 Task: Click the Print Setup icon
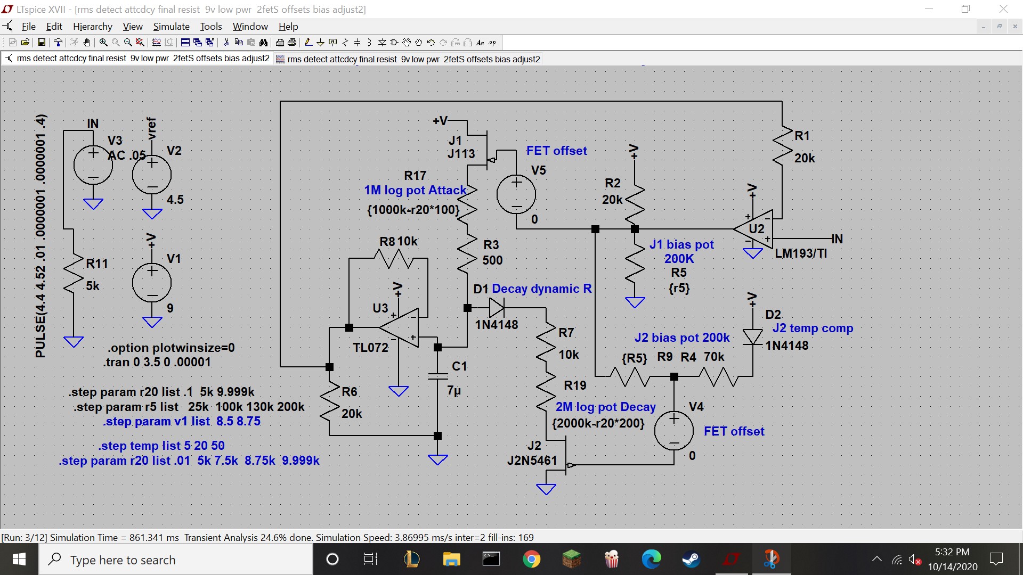pyautogui.click(x=280, y=43)
